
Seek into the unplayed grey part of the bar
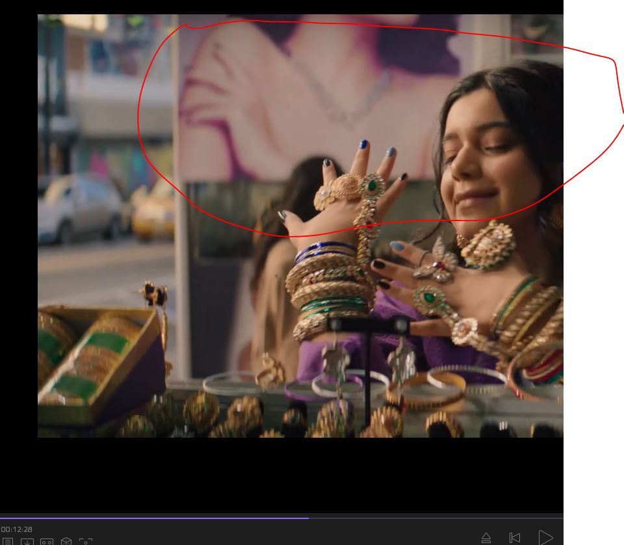pyautogui.click(x=435, y=518)
